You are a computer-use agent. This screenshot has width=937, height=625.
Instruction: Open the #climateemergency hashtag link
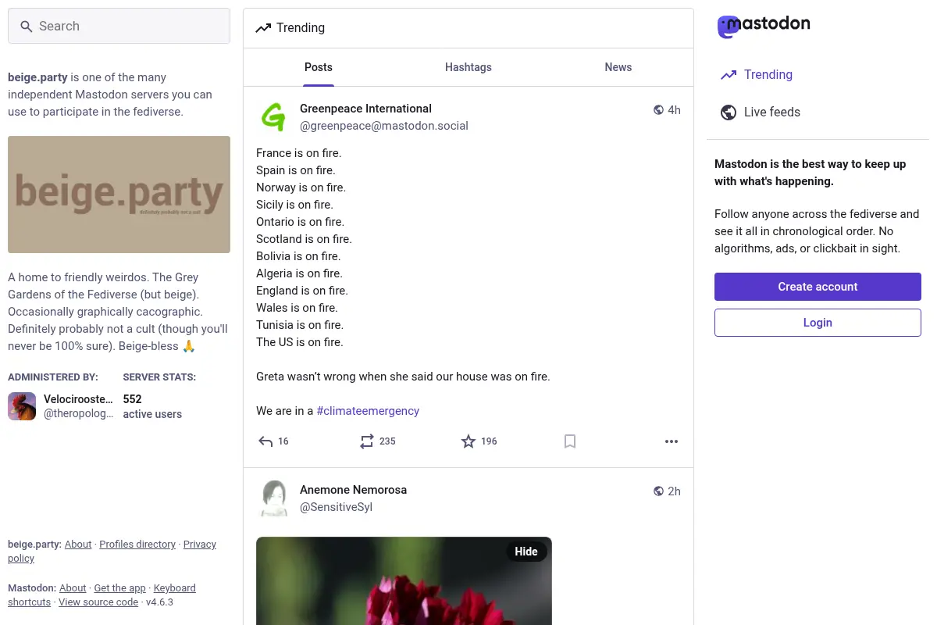pyautogui.click(x=368, y=411)
